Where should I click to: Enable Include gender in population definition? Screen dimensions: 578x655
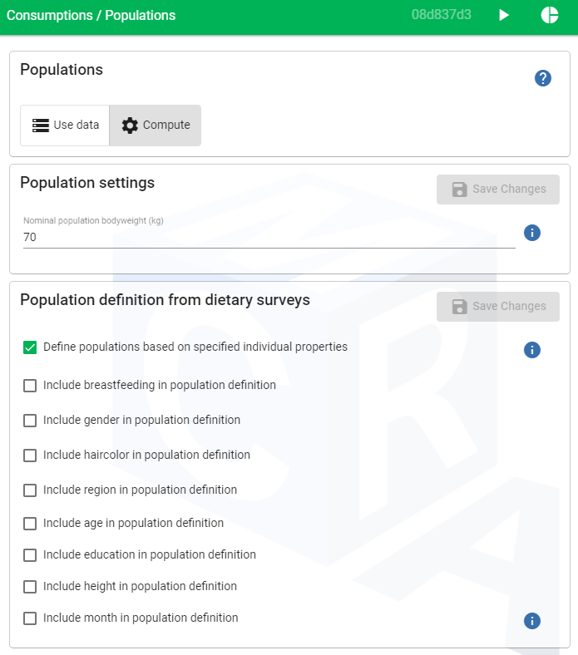[x=30, y=421]
